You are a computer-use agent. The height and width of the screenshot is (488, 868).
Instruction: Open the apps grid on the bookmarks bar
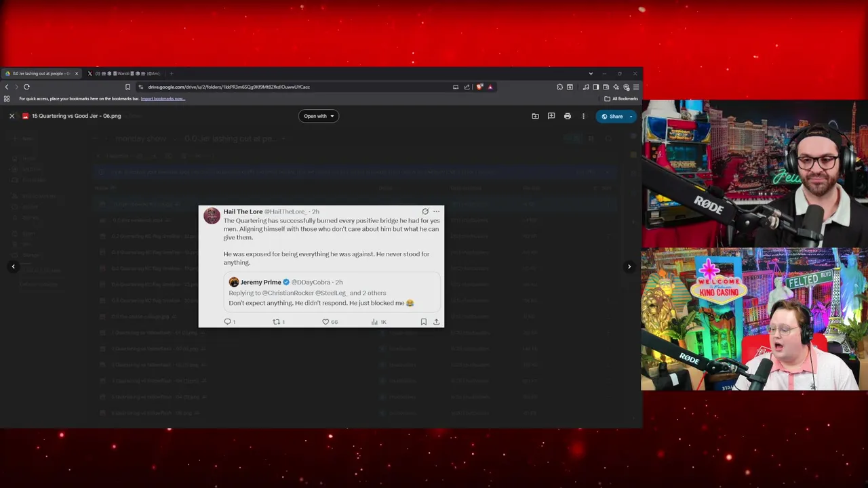[7, 98]
